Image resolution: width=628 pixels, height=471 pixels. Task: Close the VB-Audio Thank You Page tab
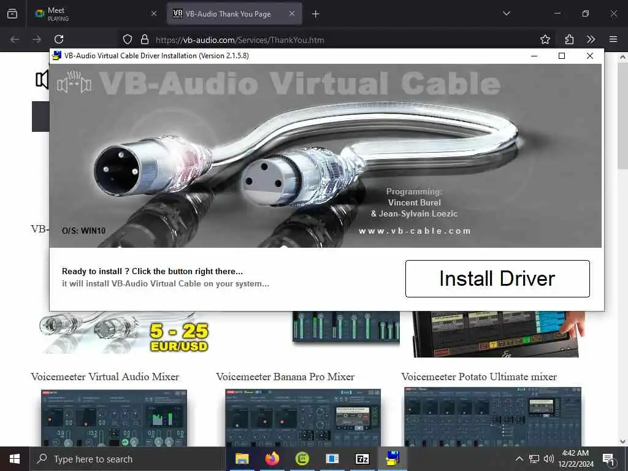pos(292,13)
